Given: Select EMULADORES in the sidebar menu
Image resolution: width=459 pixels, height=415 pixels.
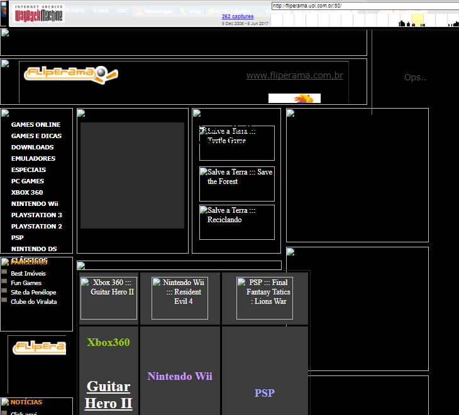Looking at the screenshot, I should tap(33, 159).
